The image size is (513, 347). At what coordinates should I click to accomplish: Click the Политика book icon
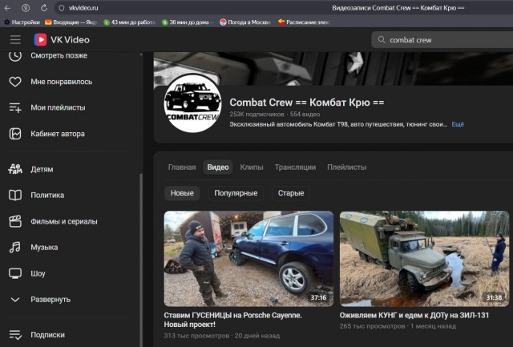pos(15,195)
